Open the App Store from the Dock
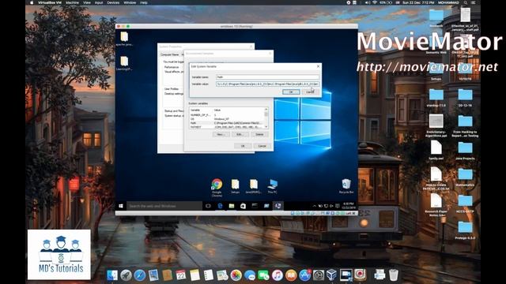506x284 pixels. pyautogui.click(x=304, y=275)
